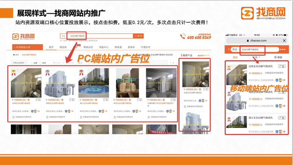
Task: Tap the mobile 遵义全自动曝气精滤机 title
Action: (261, 118)
